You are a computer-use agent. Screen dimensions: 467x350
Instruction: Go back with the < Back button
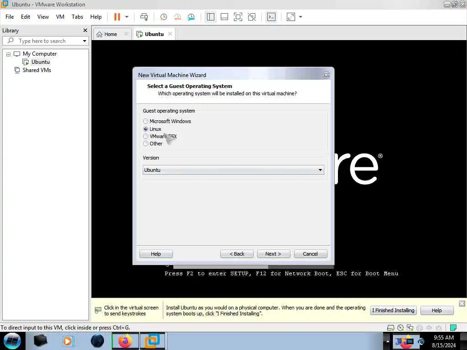click(237, 254)
